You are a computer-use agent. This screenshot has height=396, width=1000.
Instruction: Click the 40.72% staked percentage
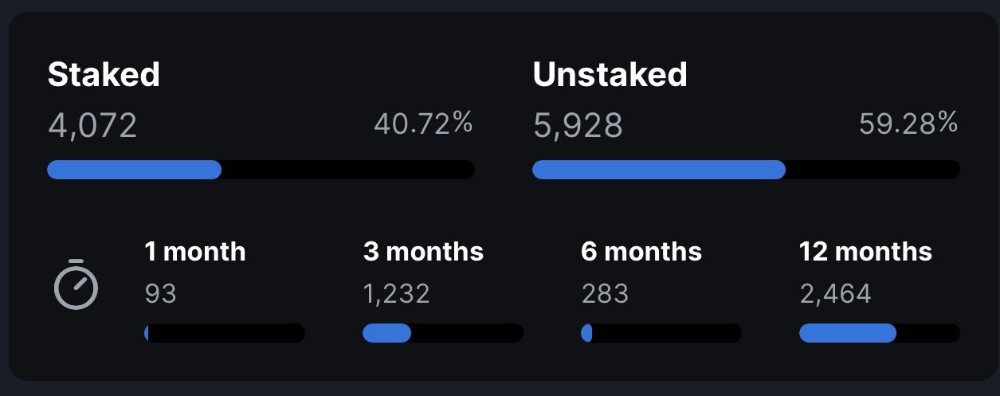pos(423,124)
